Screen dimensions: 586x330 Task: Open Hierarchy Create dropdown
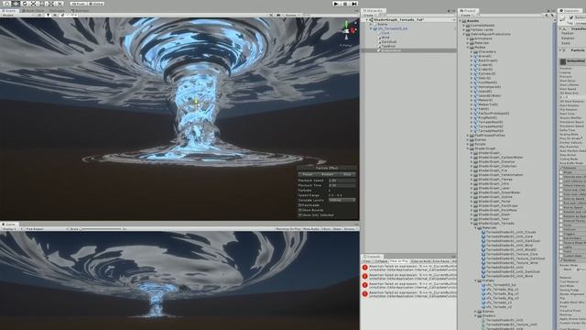369,16
